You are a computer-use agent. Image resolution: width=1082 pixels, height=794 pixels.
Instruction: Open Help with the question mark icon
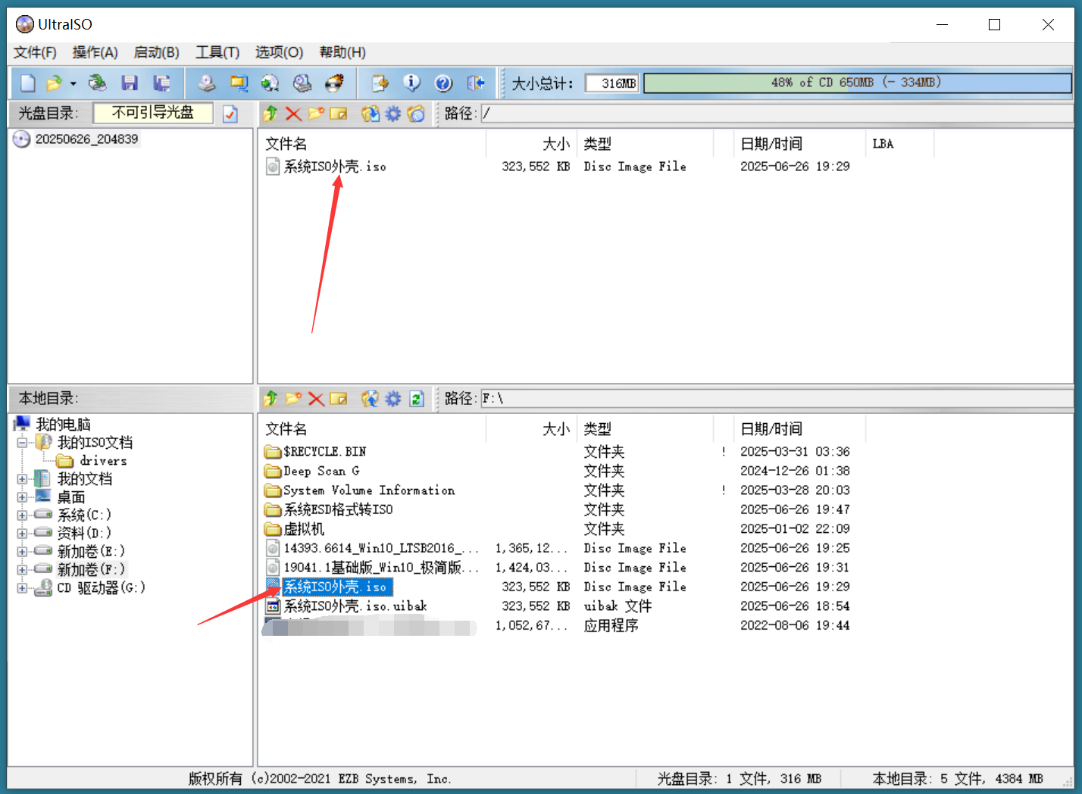pyautogui.click(x=443, y=83)
